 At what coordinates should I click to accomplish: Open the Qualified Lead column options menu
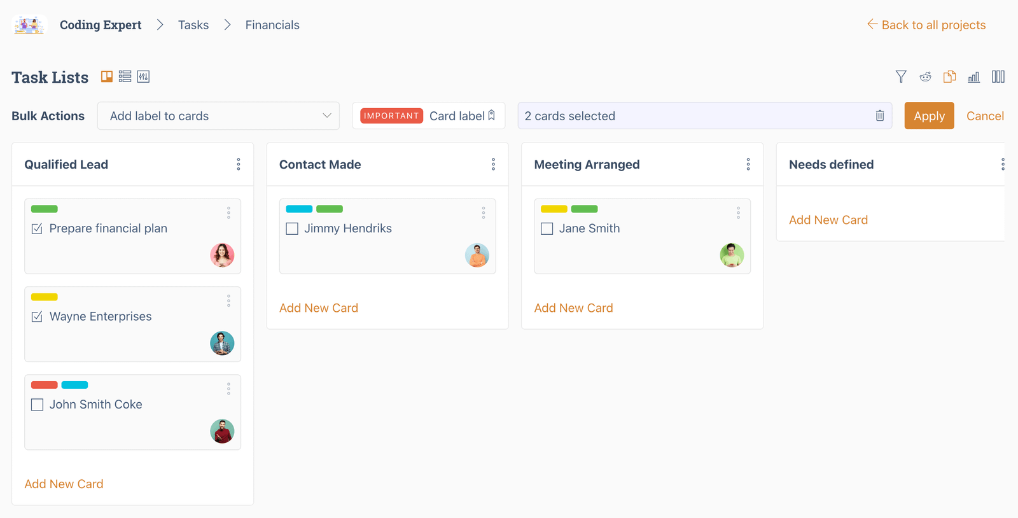(x=238, y=164)
